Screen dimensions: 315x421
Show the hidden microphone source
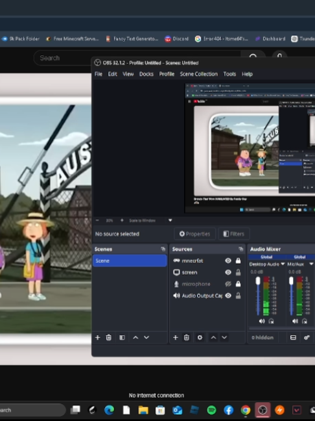tap(228, 284)
